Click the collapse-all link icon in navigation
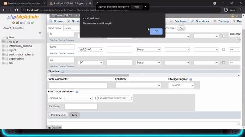Viewport: 245px width, 137px height. tap(40, 33)
